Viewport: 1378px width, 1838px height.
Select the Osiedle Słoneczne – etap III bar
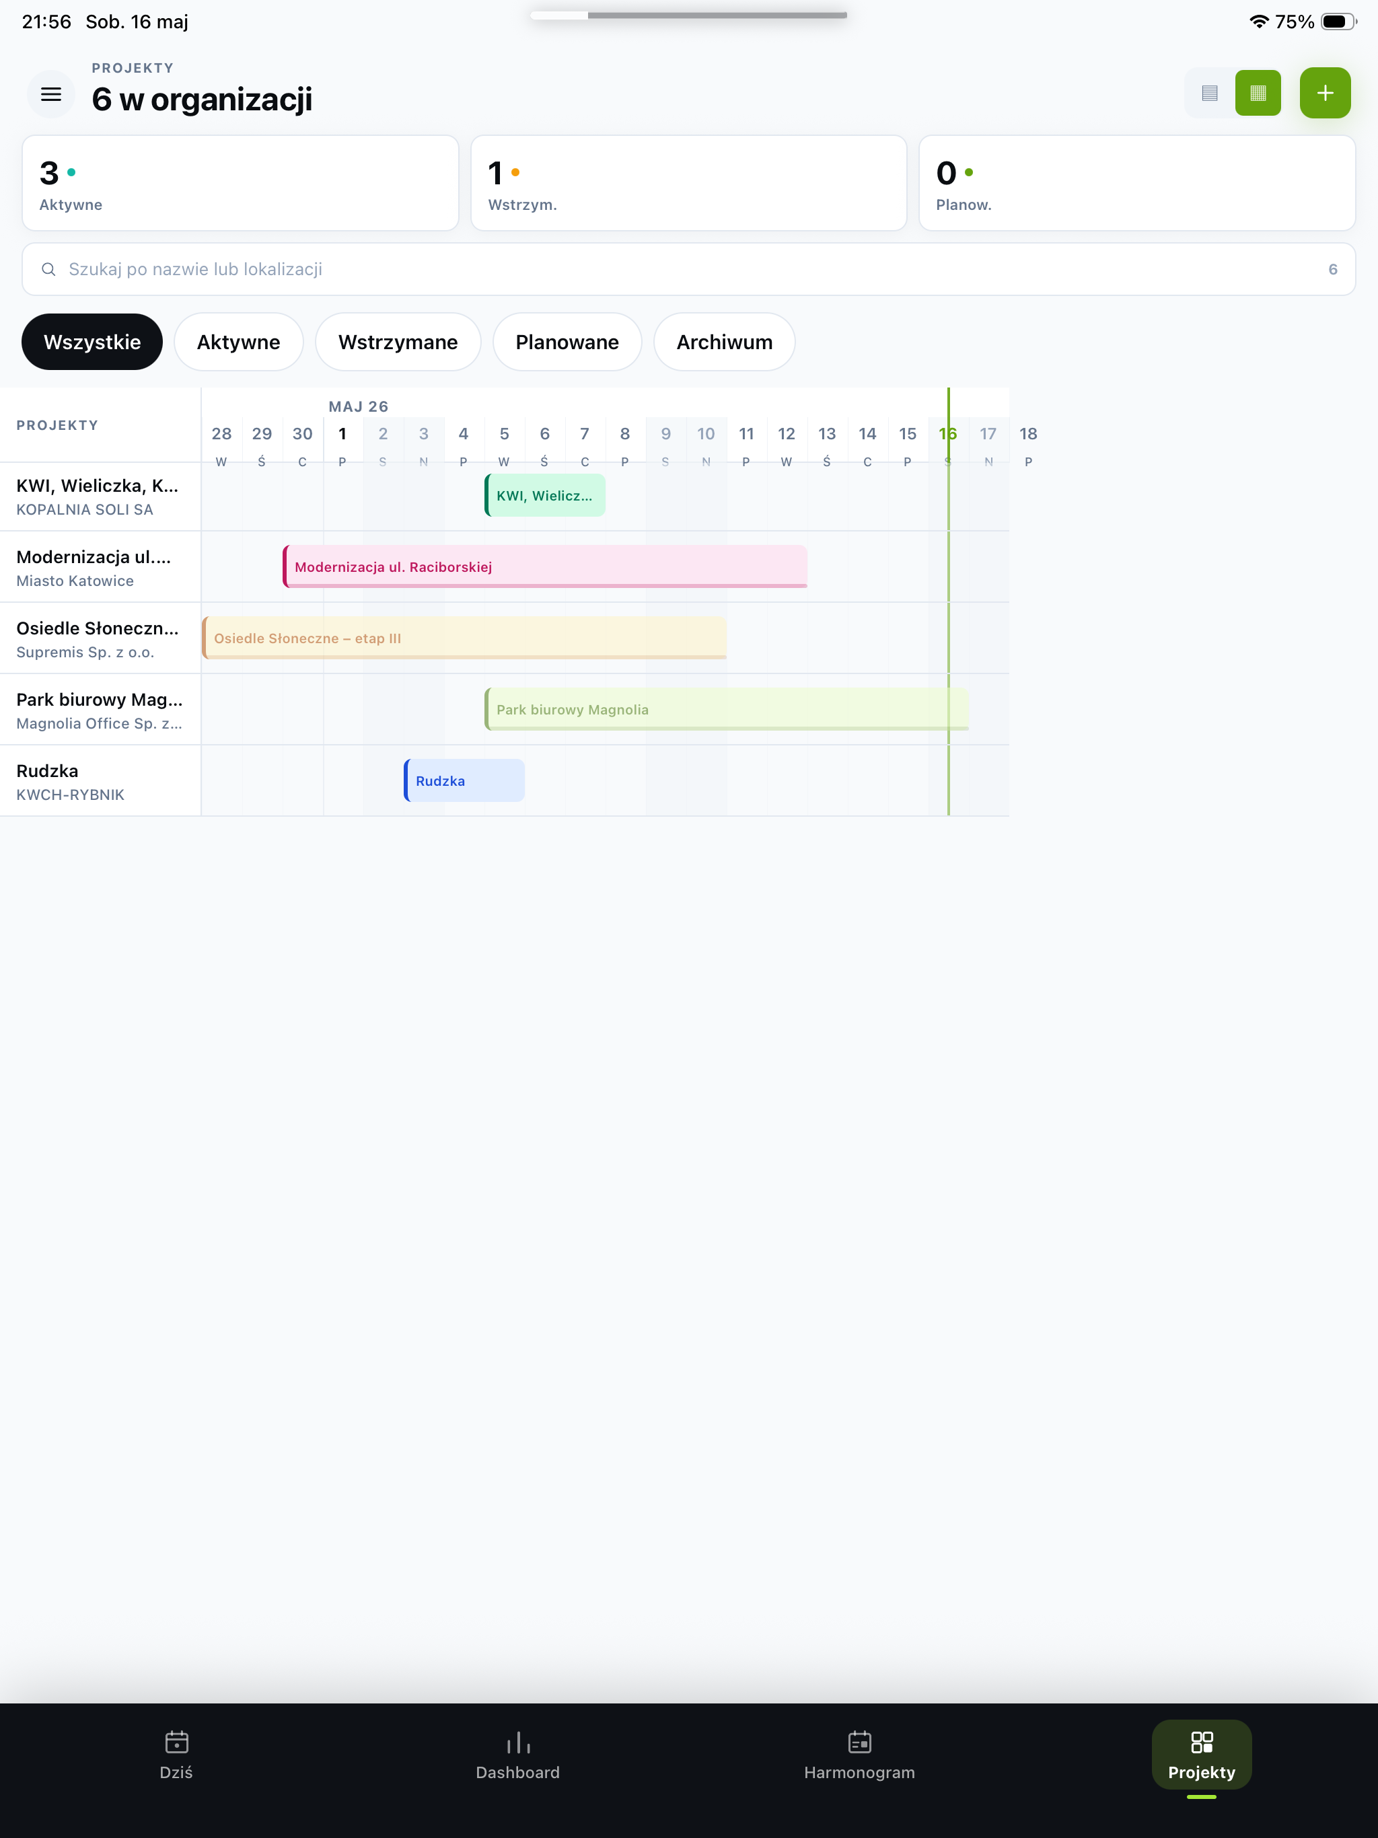point(464,638)
